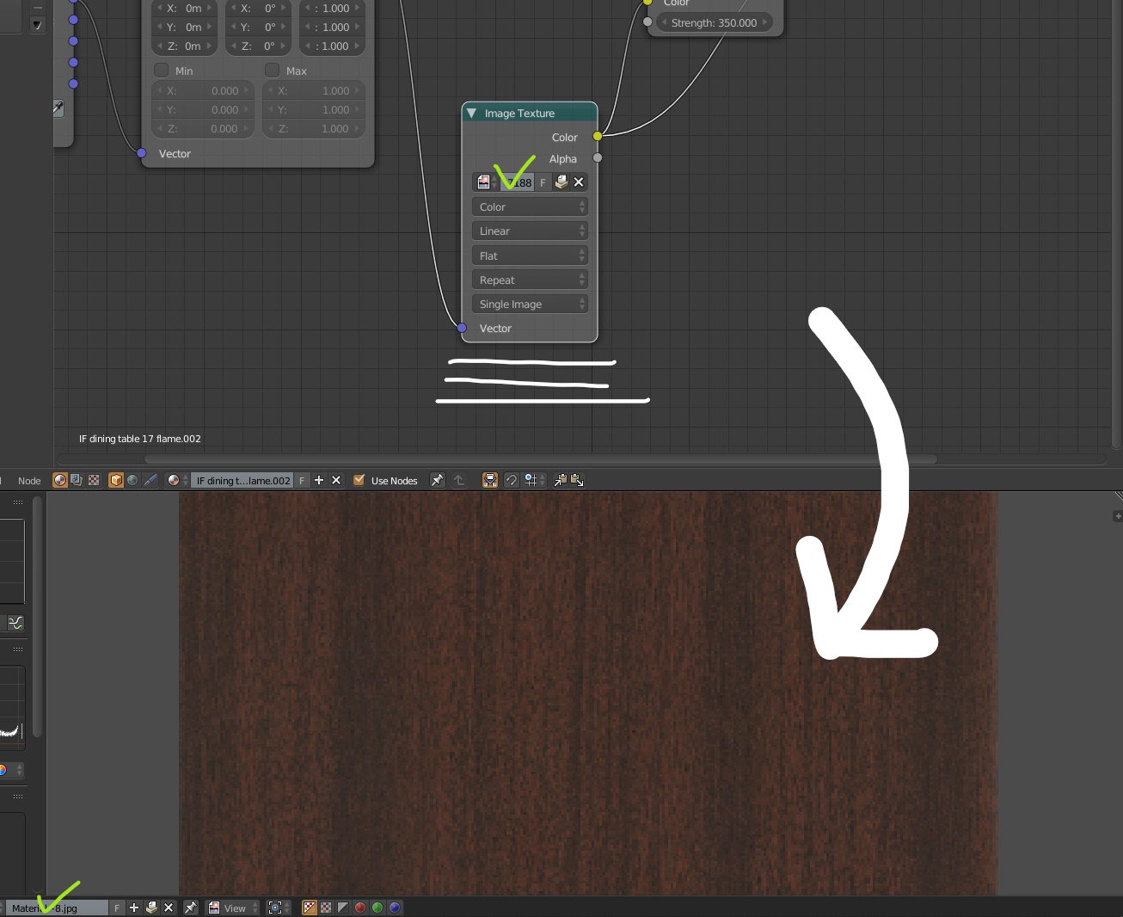This screenshot has height=917, width=1123.
Task: Adjust Strength 350.000 slider field
Action: coord(715,22)
